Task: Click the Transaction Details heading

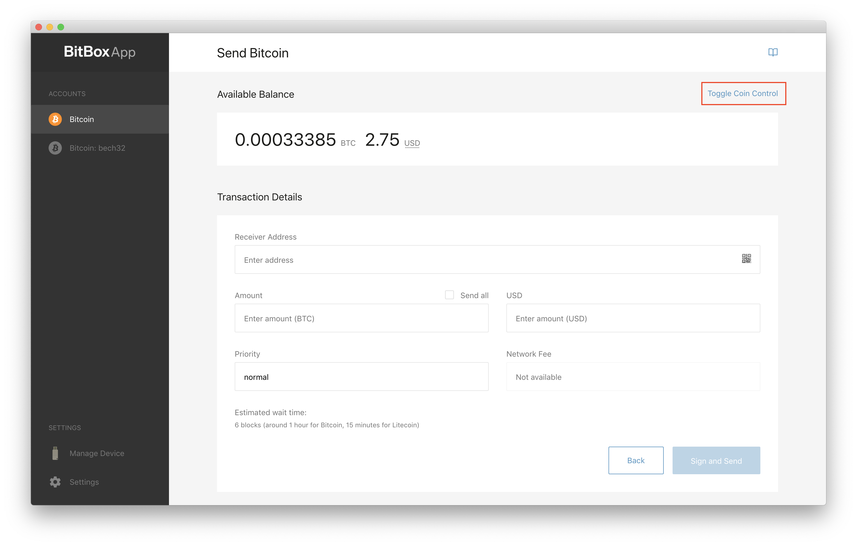Action: pyautogui.click(x=260, y=197)
